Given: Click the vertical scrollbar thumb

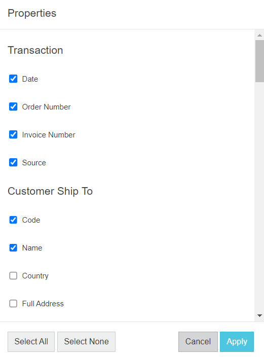Looking at the screenshot, I should [x=259, y=61].
